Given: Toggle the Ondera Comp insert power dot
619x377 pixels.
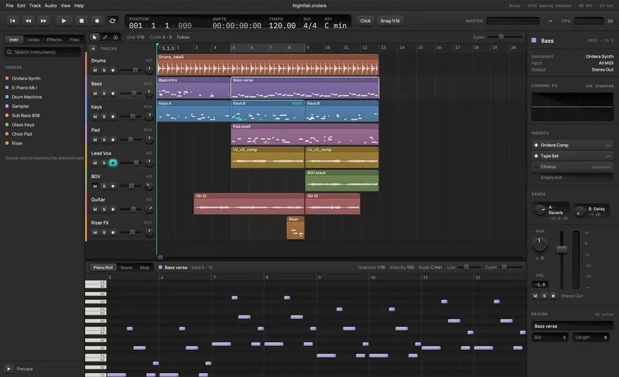Looking at the screenshot, I should [x=536, y=145].
